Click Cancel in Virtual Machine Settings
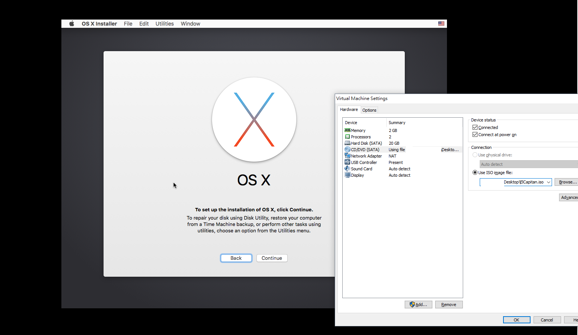The width and height of the screenshot is (578, 335). [547, 320]
